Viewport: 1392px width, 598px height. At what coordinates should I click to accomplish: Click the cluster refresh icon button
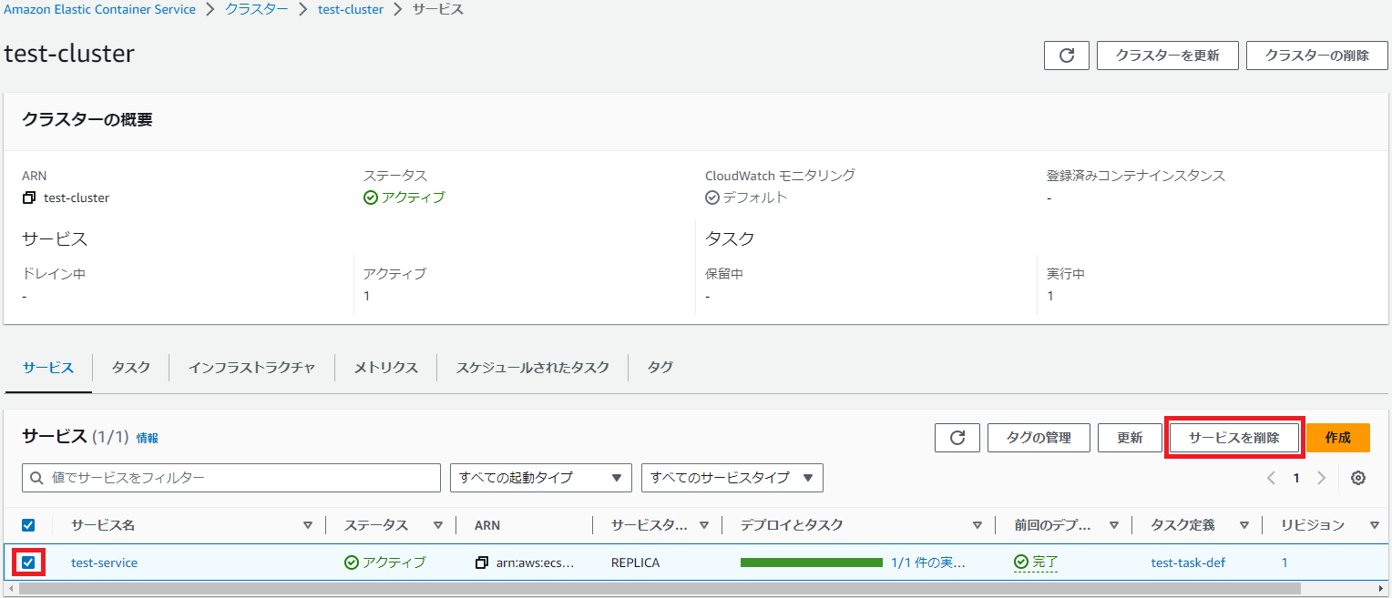pos(1067,56)
